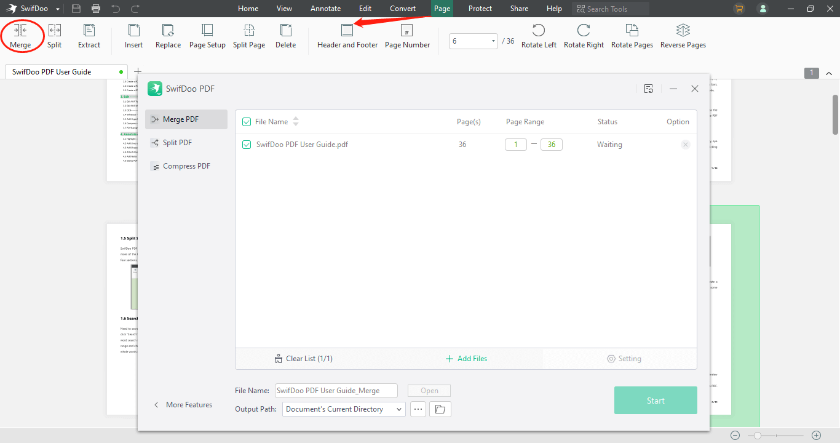Open the shopping cart icon

(739, 9)
